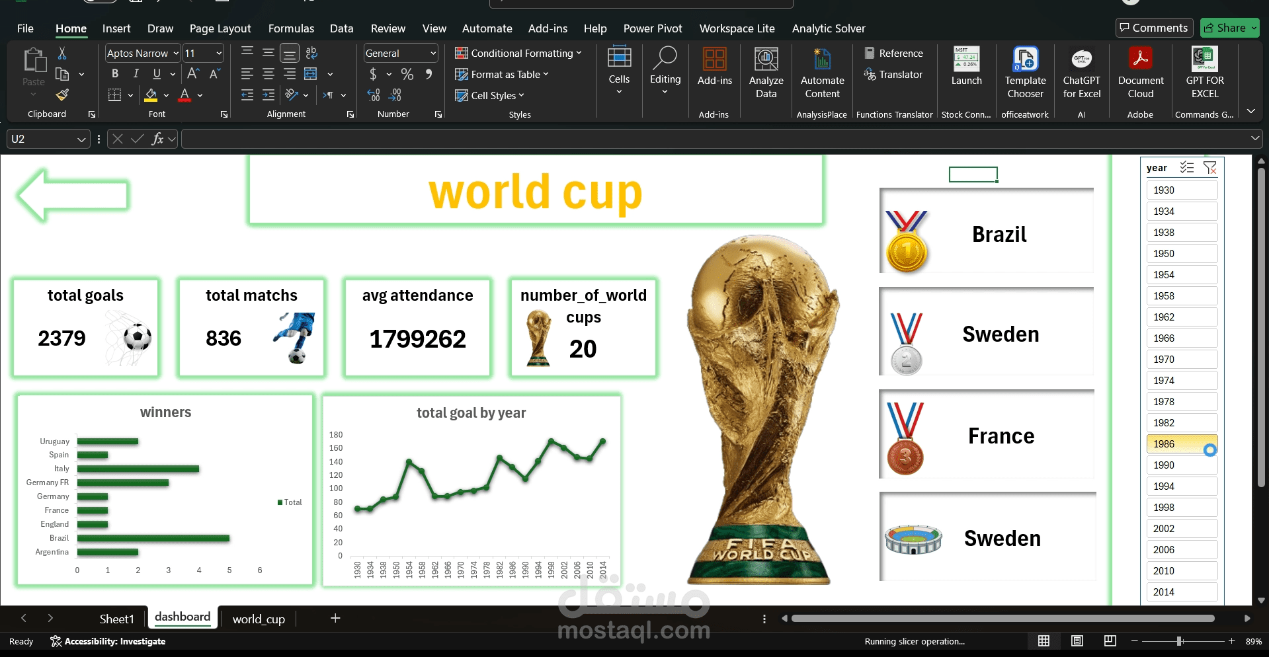This screenshot has width=1269, height=657.
Task: Select the 2014 year slicer item
Action: coord(1182,592)
